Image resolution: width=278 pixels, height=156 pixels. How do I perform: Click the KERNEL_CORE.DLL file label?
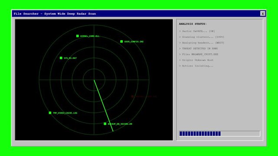click(90, 36)
